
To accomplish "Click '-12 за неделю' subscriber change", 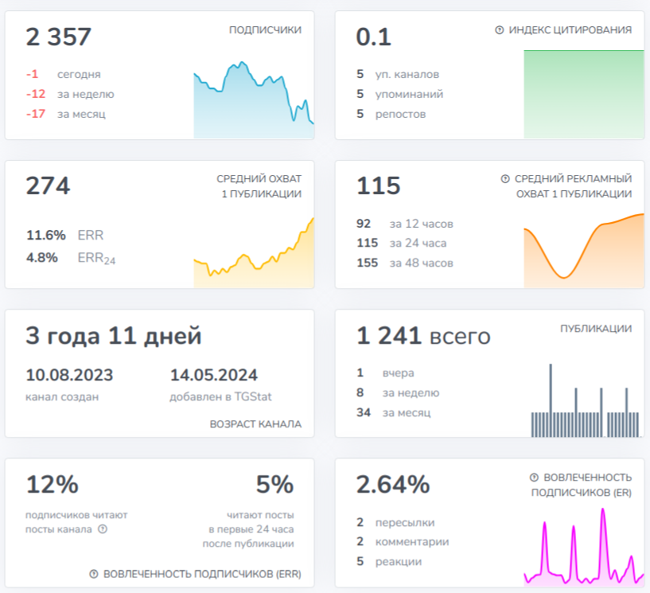I will pos(70,94).
